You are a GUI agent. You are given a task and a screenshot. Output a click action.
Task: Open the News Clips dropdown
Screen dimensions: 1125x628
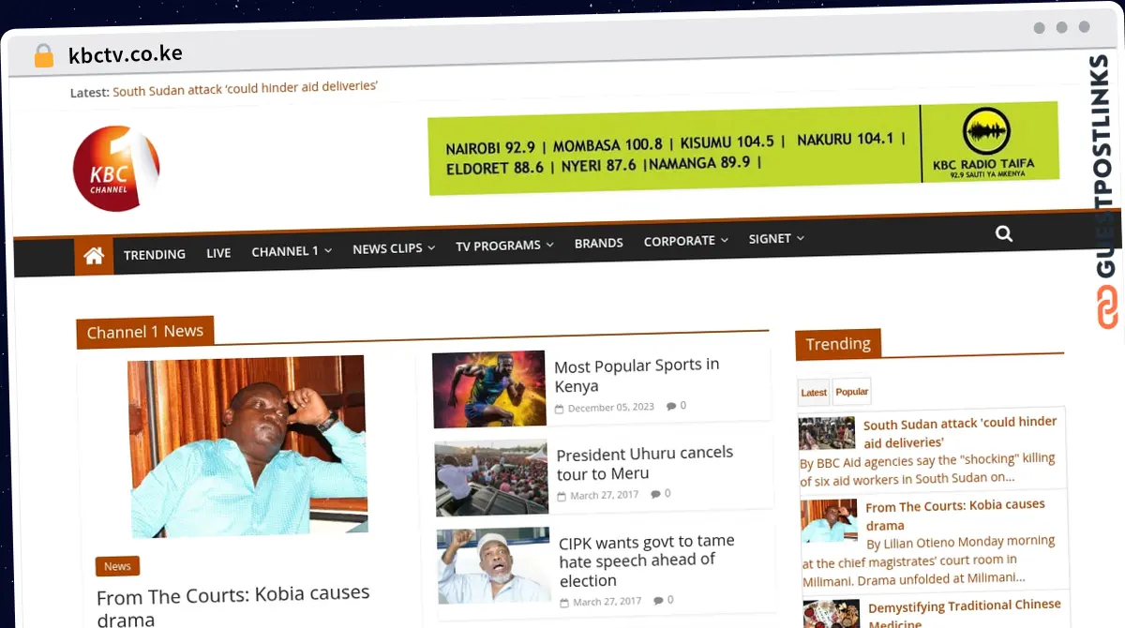coord(393,247)
